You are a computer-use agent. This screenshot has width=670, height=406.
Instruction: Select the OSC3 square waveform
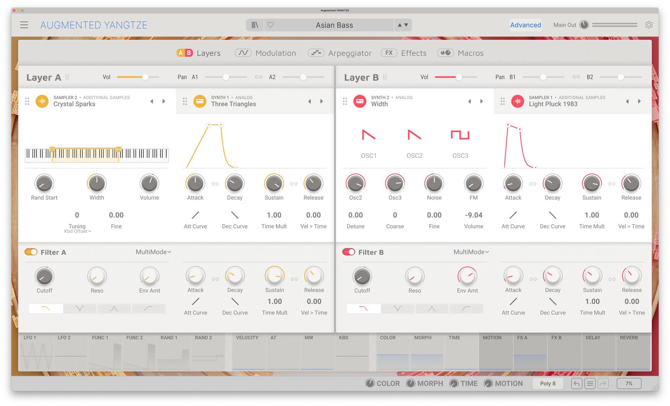(460, 135)
